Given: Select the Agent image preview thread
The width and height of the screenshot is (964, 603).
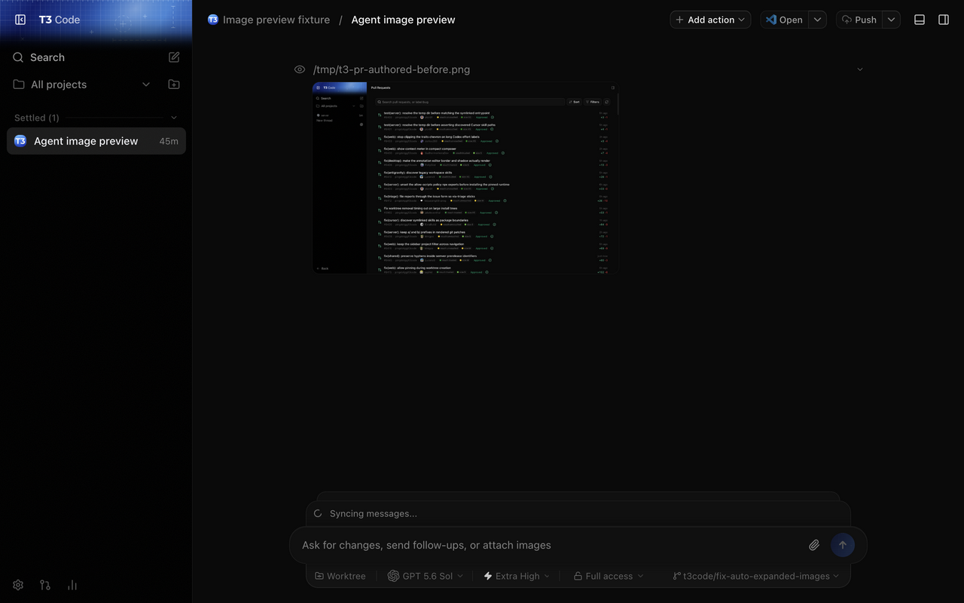Looking at the screenshot, I should pos(96,141).
